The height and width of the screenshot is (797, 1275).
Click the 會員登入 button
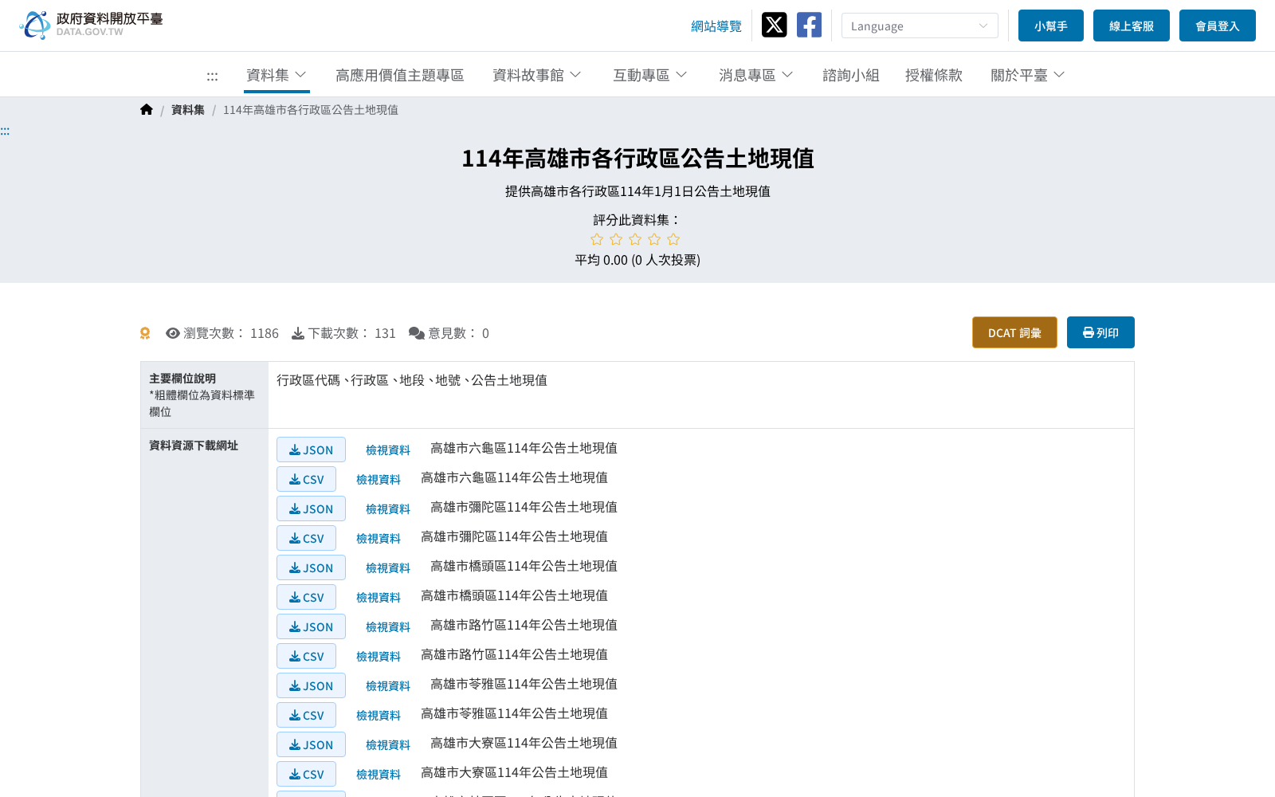coord(1218,26)
